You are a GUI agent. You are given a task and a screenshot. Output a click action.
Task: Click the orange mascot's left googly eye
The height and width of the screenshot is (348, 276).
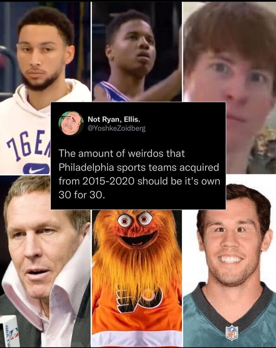click(x=124, y=220)
